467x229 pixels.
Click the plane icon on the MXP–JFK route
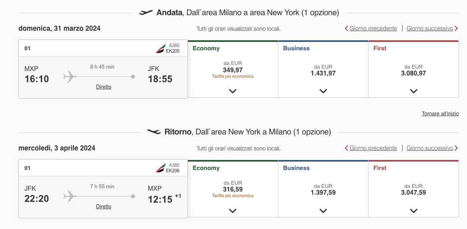click(x=70, y=77)
